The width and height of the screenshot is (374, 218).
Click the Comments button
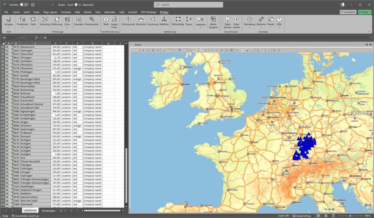coord(348,12)
